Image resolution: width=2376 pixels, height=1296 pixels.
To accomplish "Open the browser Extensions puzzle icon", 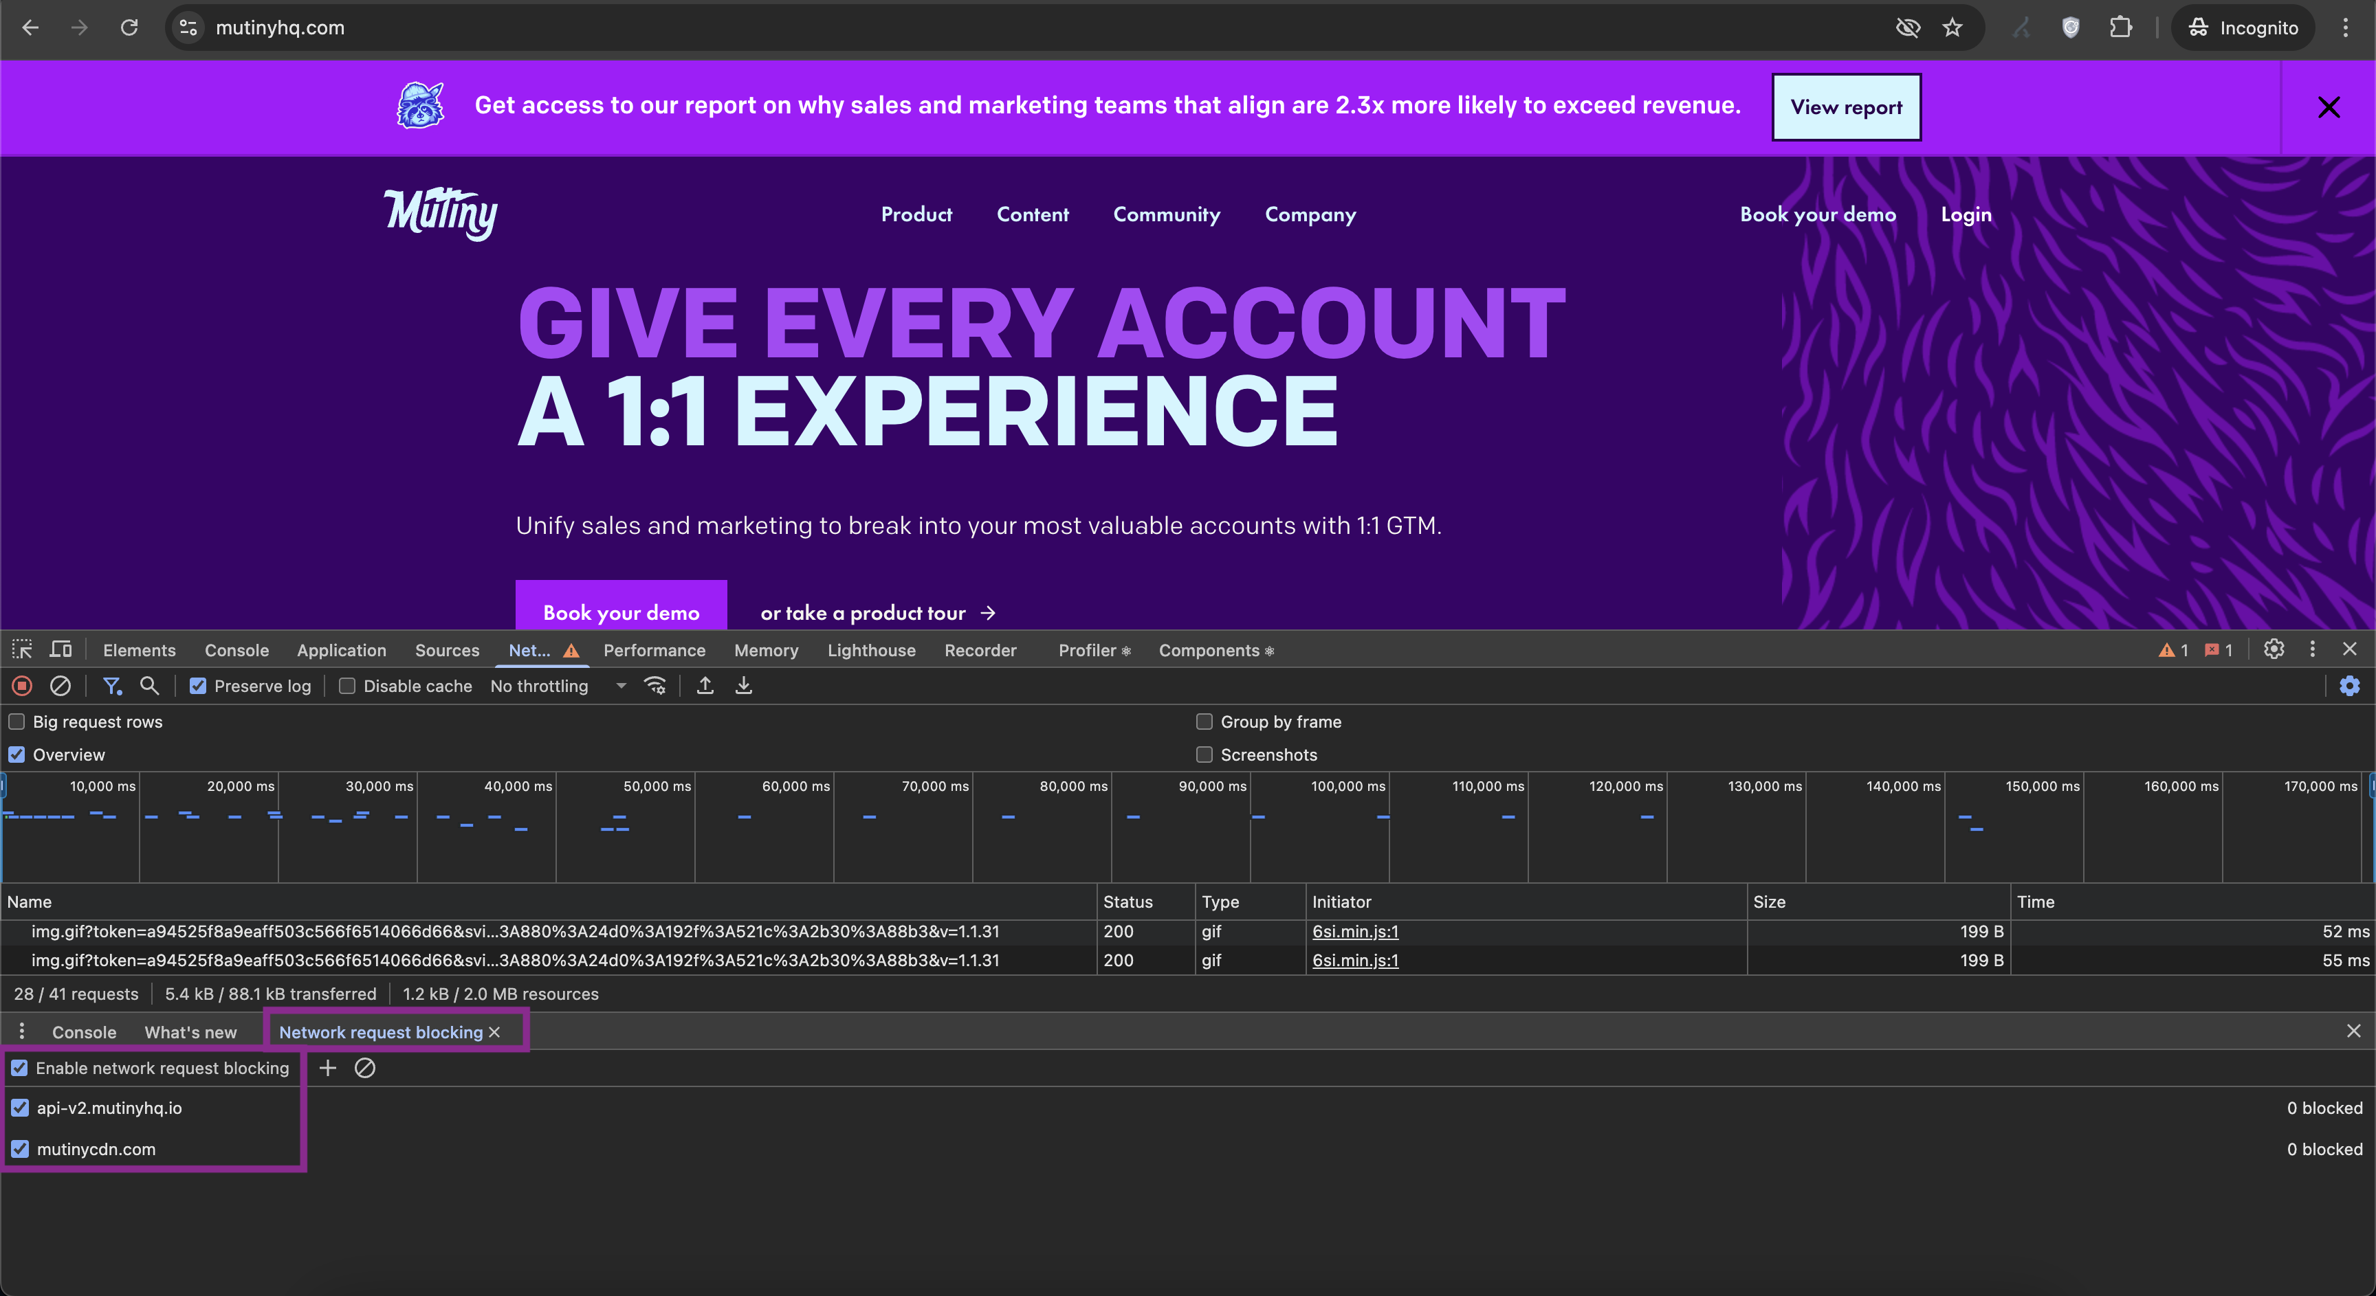I will (x=2120, y=27).
